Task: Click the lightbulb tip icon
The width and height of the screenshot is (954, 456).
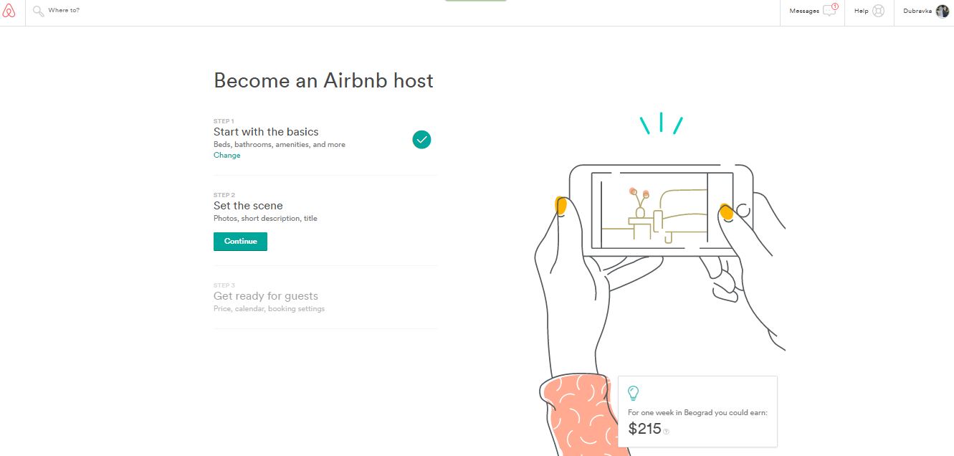Action: pos(633,393)
